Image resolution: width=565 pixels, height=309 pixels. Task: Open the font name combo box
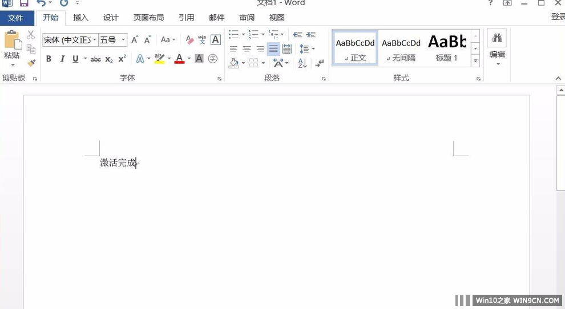pos(70,39)
